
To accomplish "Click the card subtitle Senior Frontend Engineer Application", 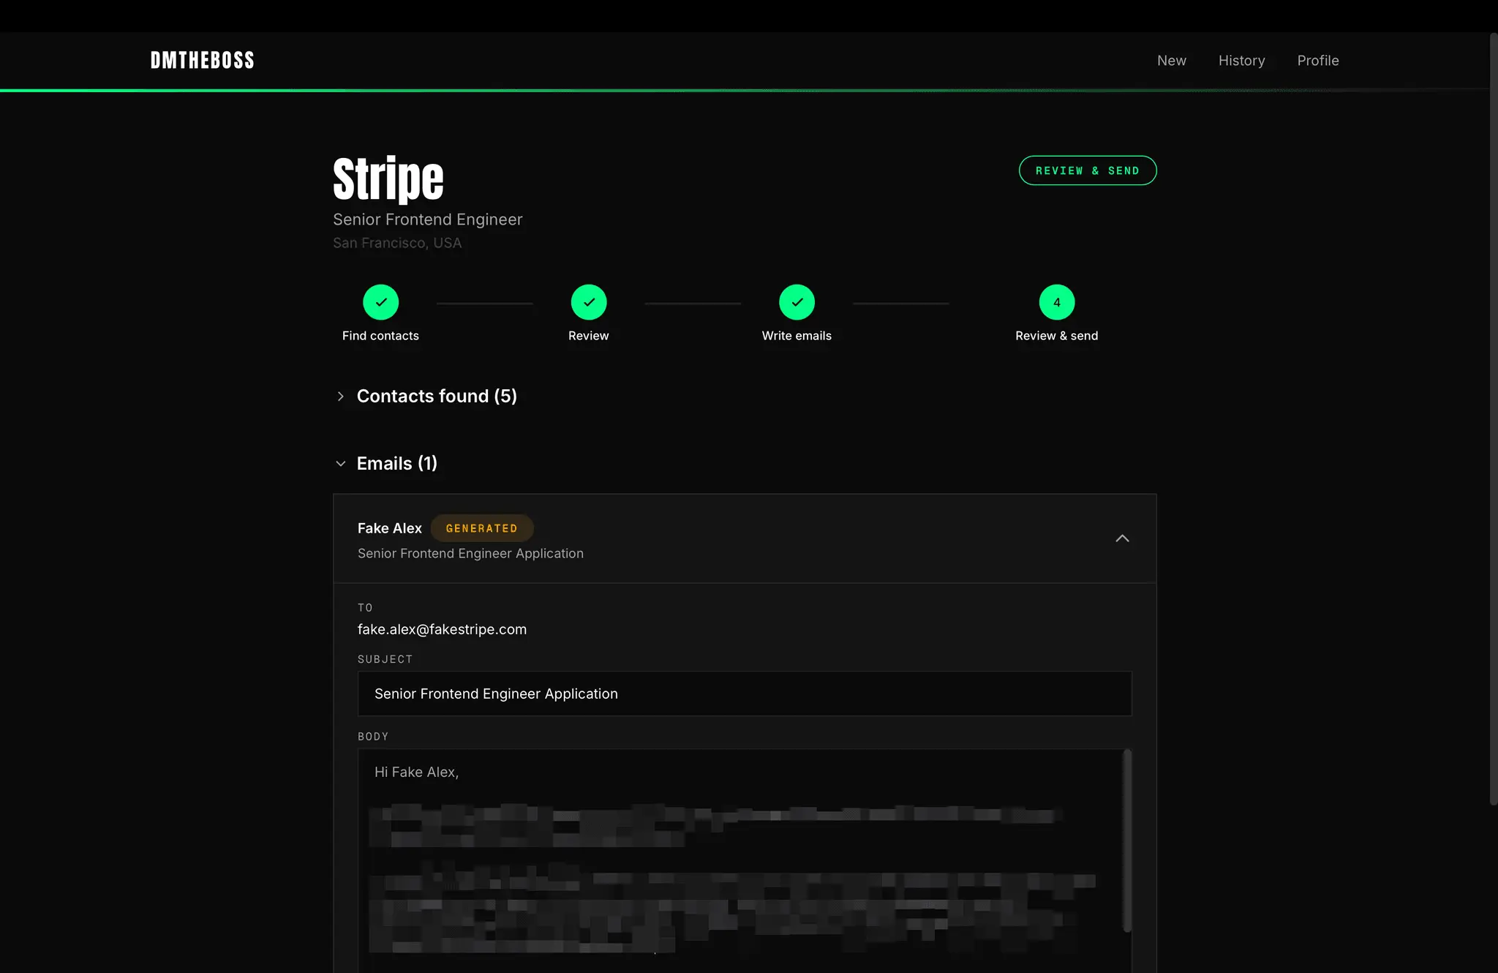I will tap(470, 554).
